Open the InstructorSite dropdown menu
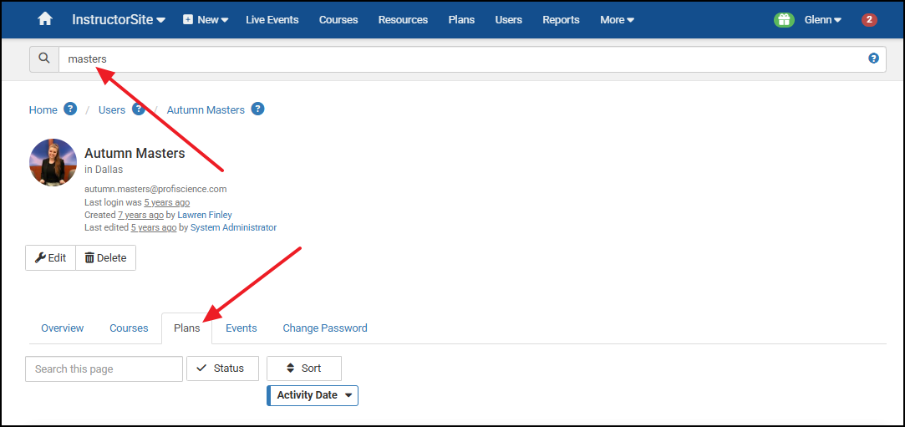This screenshot has width=905, height=427. click(119, 19)
